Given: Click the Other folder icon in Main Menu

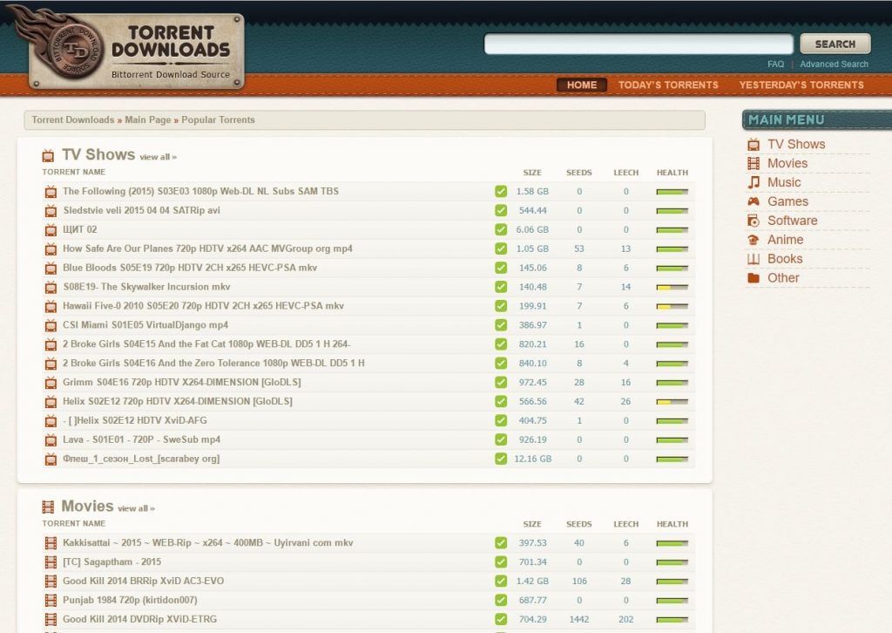Looking at the screenshot, I should click(x=753, y=278).
